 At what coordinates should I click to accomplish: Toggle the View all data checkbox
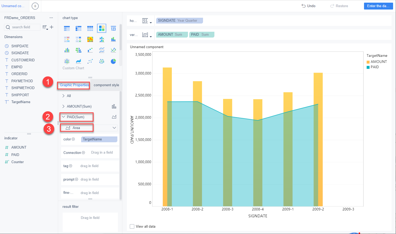132,226
